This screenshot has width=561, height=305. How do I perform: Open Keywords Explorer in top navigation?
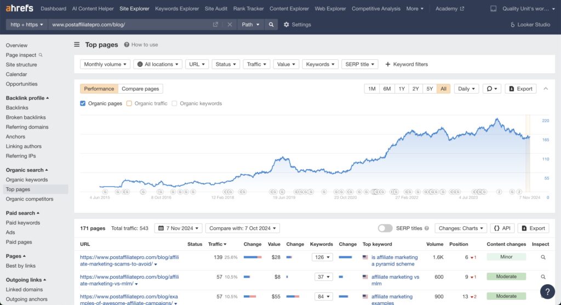[x=177, y=9]
